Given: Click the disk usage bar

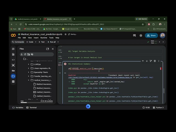Looking at the screenshot, I should [37, 102].
